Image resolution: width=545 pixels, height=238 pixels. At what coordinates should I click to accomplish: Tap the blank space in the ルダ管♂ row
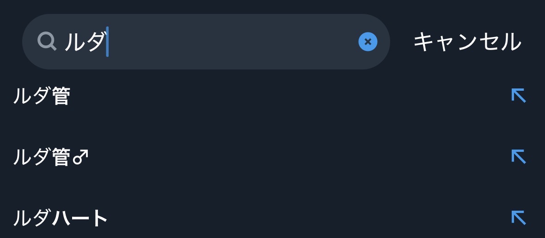(x=277, y=158)
